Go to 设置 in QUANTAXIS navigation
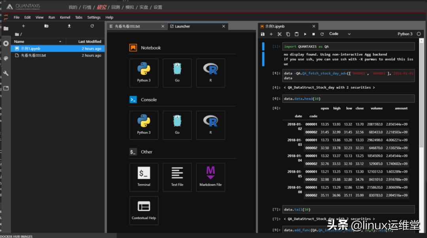Viewport: 427px width, 238px height. 158,7
